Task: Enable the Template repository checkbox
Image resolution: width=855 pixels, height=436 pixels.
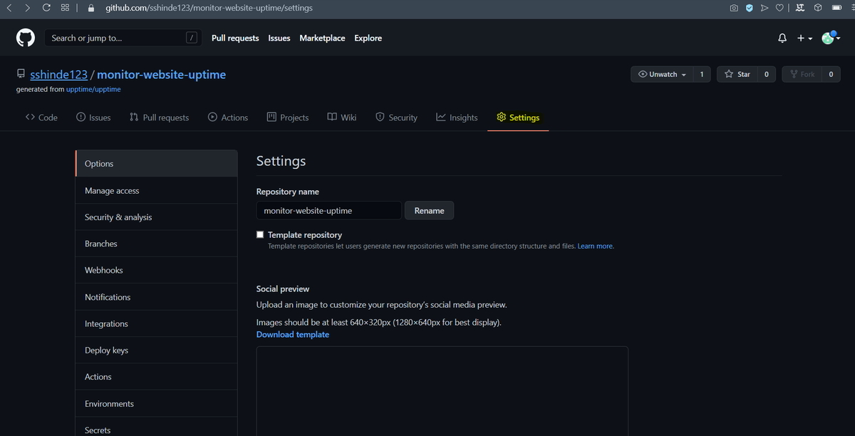Action: (260, 234)
